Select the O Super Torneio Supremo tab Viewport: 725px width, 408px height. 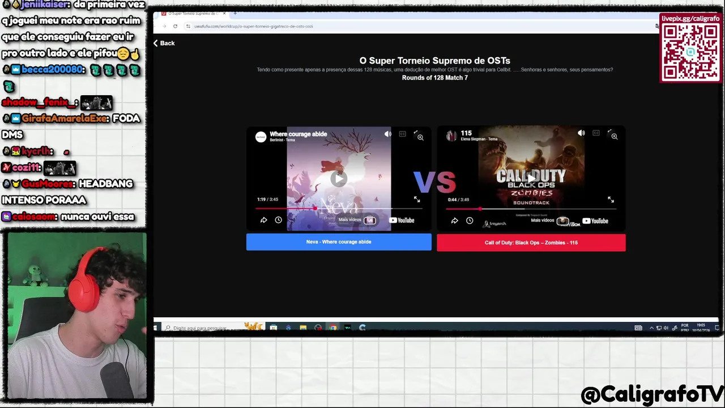191,13
